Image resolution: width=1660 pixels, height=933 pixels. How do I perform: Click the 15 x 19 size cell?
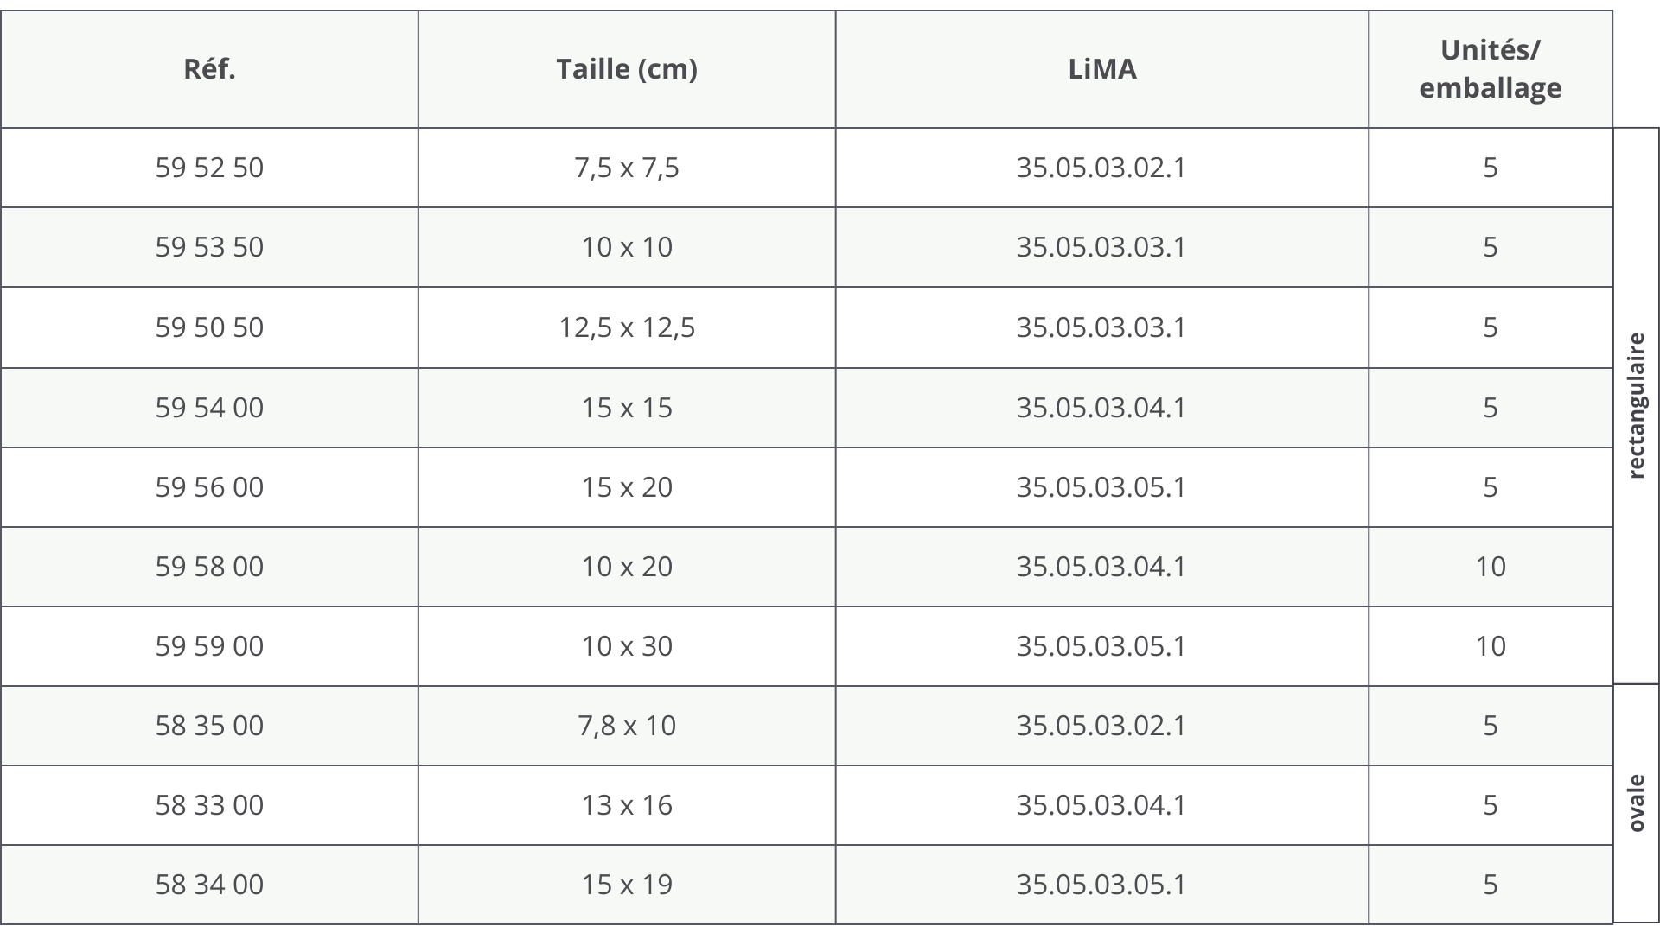click(627, 885)
